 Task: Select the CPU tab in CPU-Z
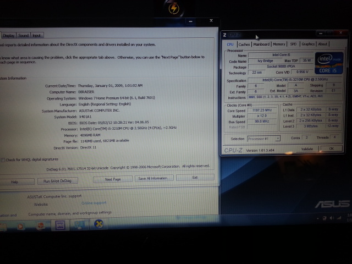click(230, 45)
